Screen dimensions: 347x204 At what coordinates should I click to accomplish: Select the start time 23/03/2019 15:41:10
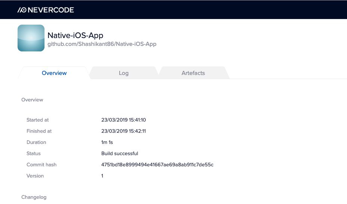(123, 120)
